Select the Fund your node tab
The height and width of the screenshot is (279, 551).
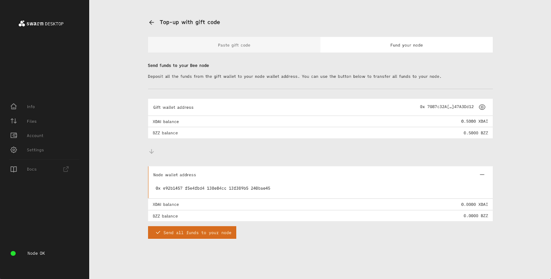406,45
